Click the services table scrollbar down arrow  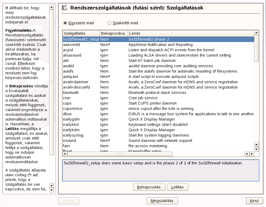256,149
